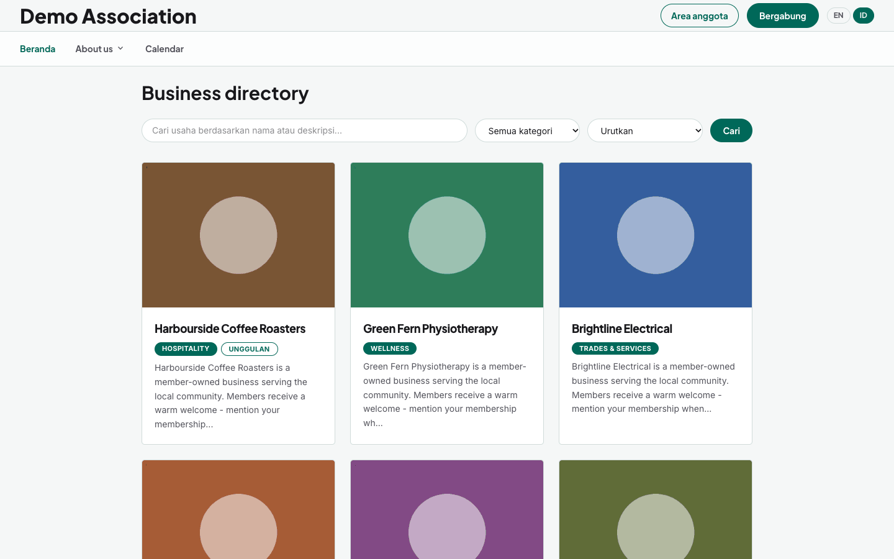Click the Bergabung button
Screen dimensions: 894x559
pyautogui.click(x=783, y=16)
